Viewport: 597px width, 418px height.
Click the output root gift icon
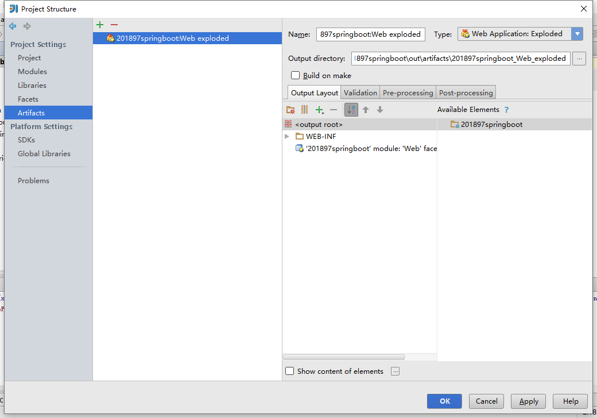click(x=288, y=124)
